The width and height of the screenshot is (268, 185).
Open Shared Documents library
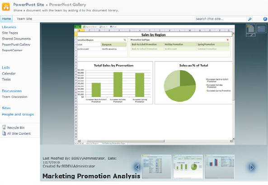click(x=16, y=39)
